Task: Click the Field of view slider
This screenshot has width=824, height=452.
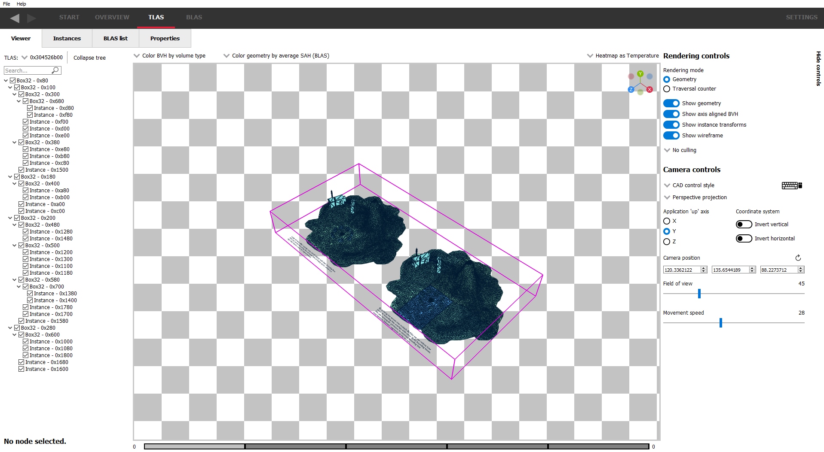Action: click(x=699, y=294)
